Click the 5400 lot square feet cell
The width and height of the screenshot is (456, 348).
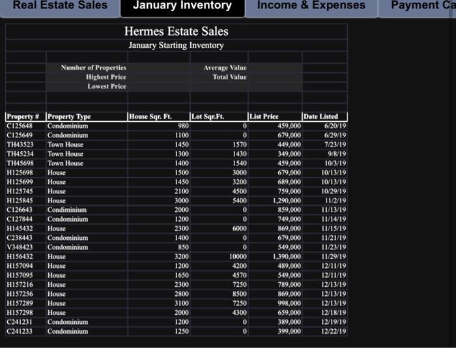[x=219, y=201]
